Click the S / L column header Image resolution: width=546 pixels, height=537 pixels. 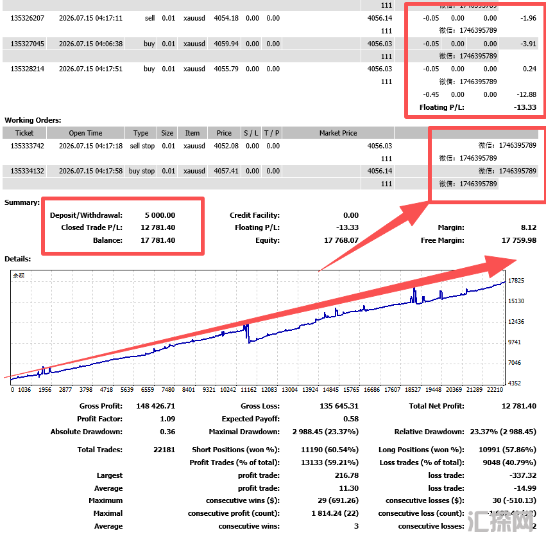[x=251, y=133]
